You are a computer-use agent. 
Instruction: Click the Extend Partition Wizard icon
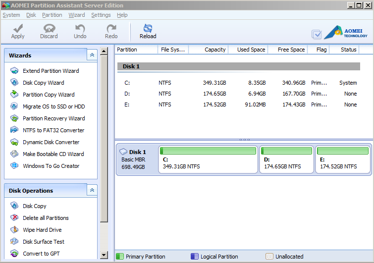point(14,70)
